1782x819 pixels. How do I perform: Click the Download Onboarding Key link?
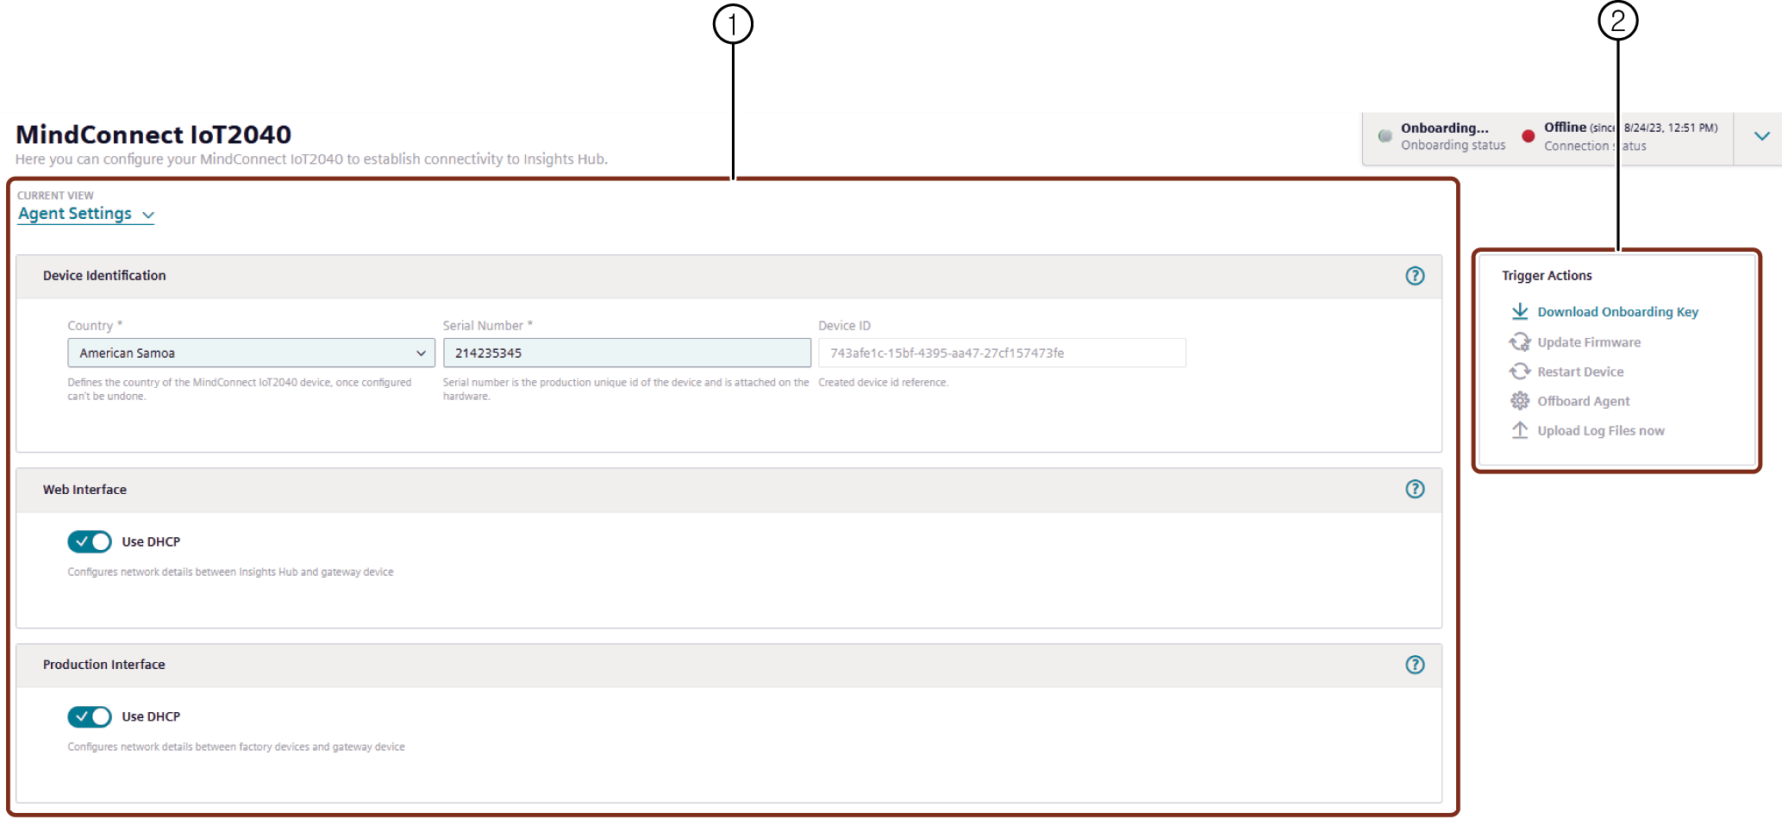click(1617, 312)
